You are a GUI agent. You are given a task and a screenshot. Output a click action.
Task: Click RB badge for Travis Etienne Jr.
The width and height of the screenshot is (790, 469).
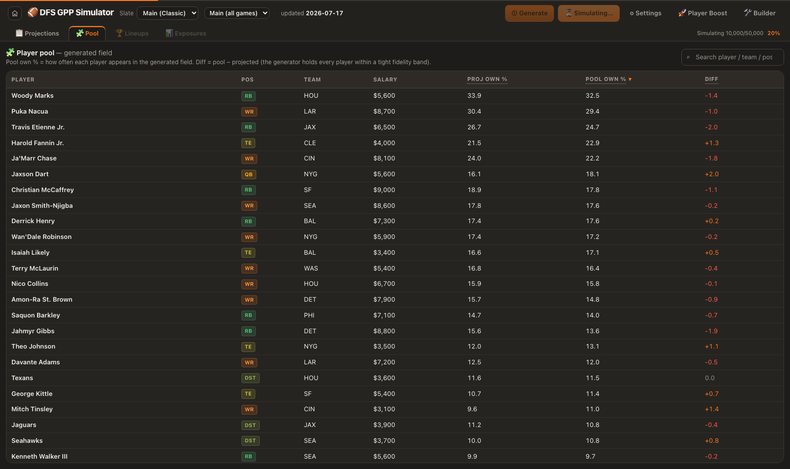(248, 127)
